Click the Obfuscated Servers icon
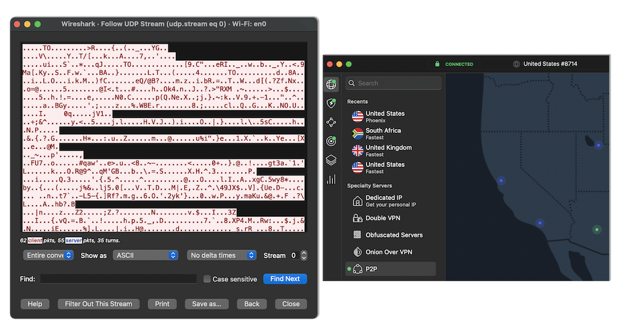 coord(357,235)
